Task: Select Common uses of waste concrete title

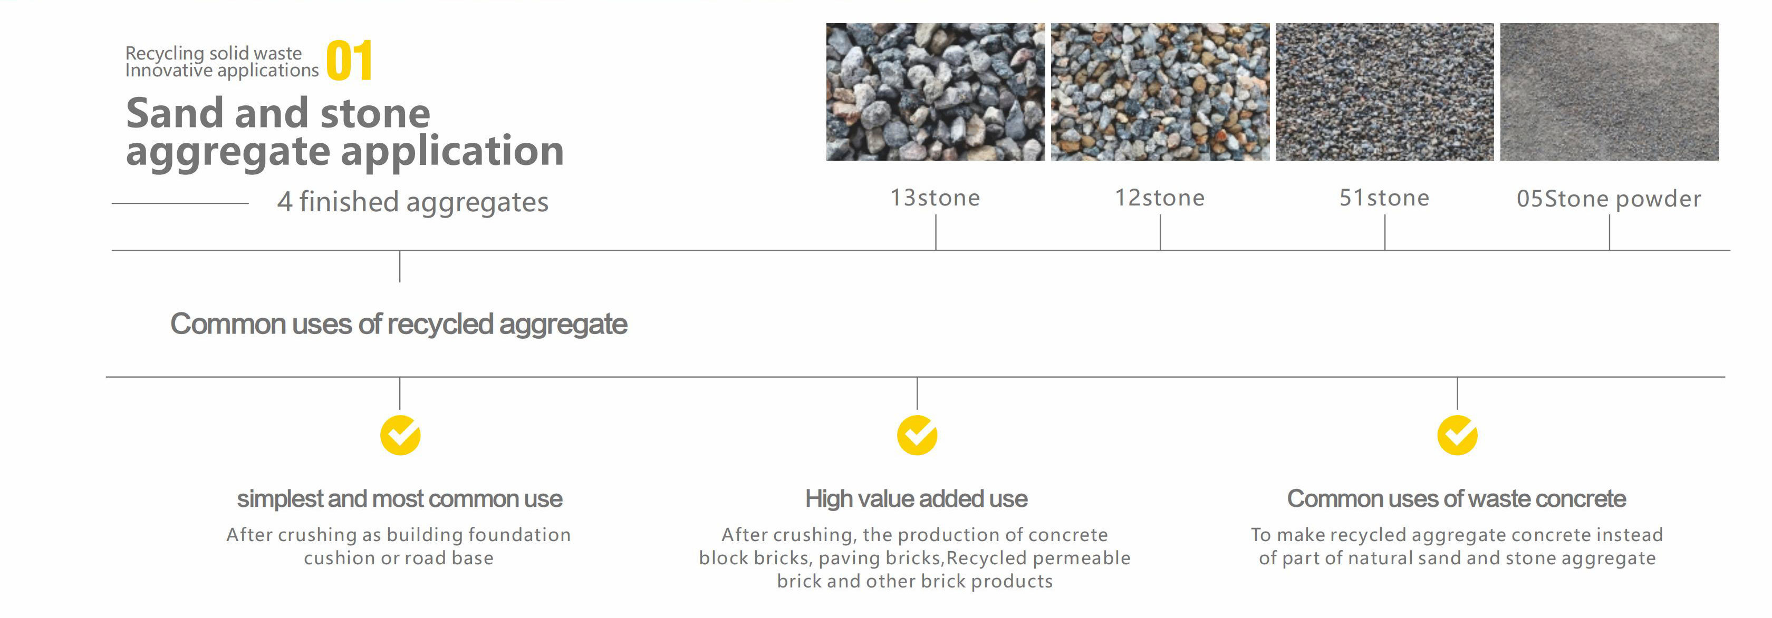Action: click(1457, 498)
